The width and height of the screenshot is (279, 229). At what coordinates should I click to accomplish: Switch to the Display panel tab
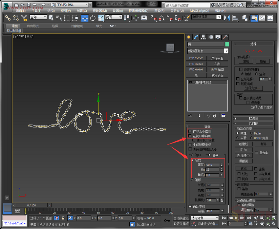pos(218,37)
